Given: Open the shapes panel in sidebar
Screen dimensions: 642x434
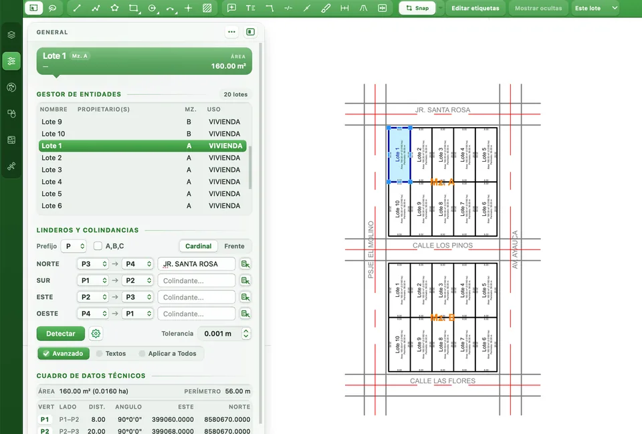Looking at the screenshot, I should (x=11, y=114).
